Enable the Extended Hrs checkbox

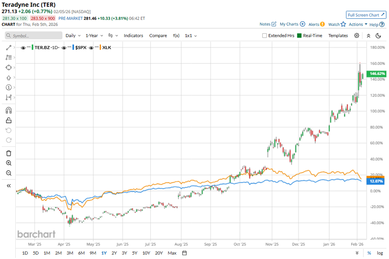(264, 36)
